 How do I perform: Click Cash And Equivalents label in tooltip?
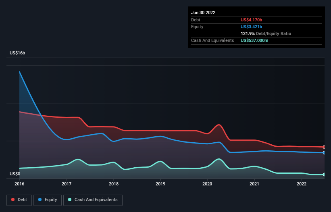pos(212,40)
